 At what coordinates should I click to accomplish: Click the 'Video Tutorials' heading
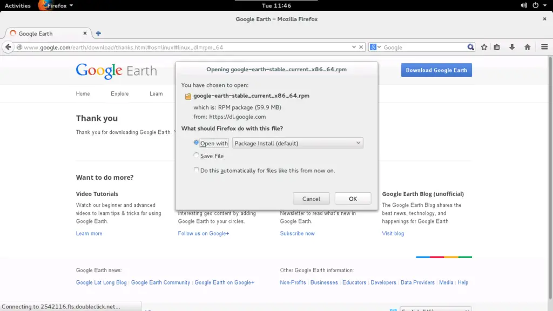(97, 194)
